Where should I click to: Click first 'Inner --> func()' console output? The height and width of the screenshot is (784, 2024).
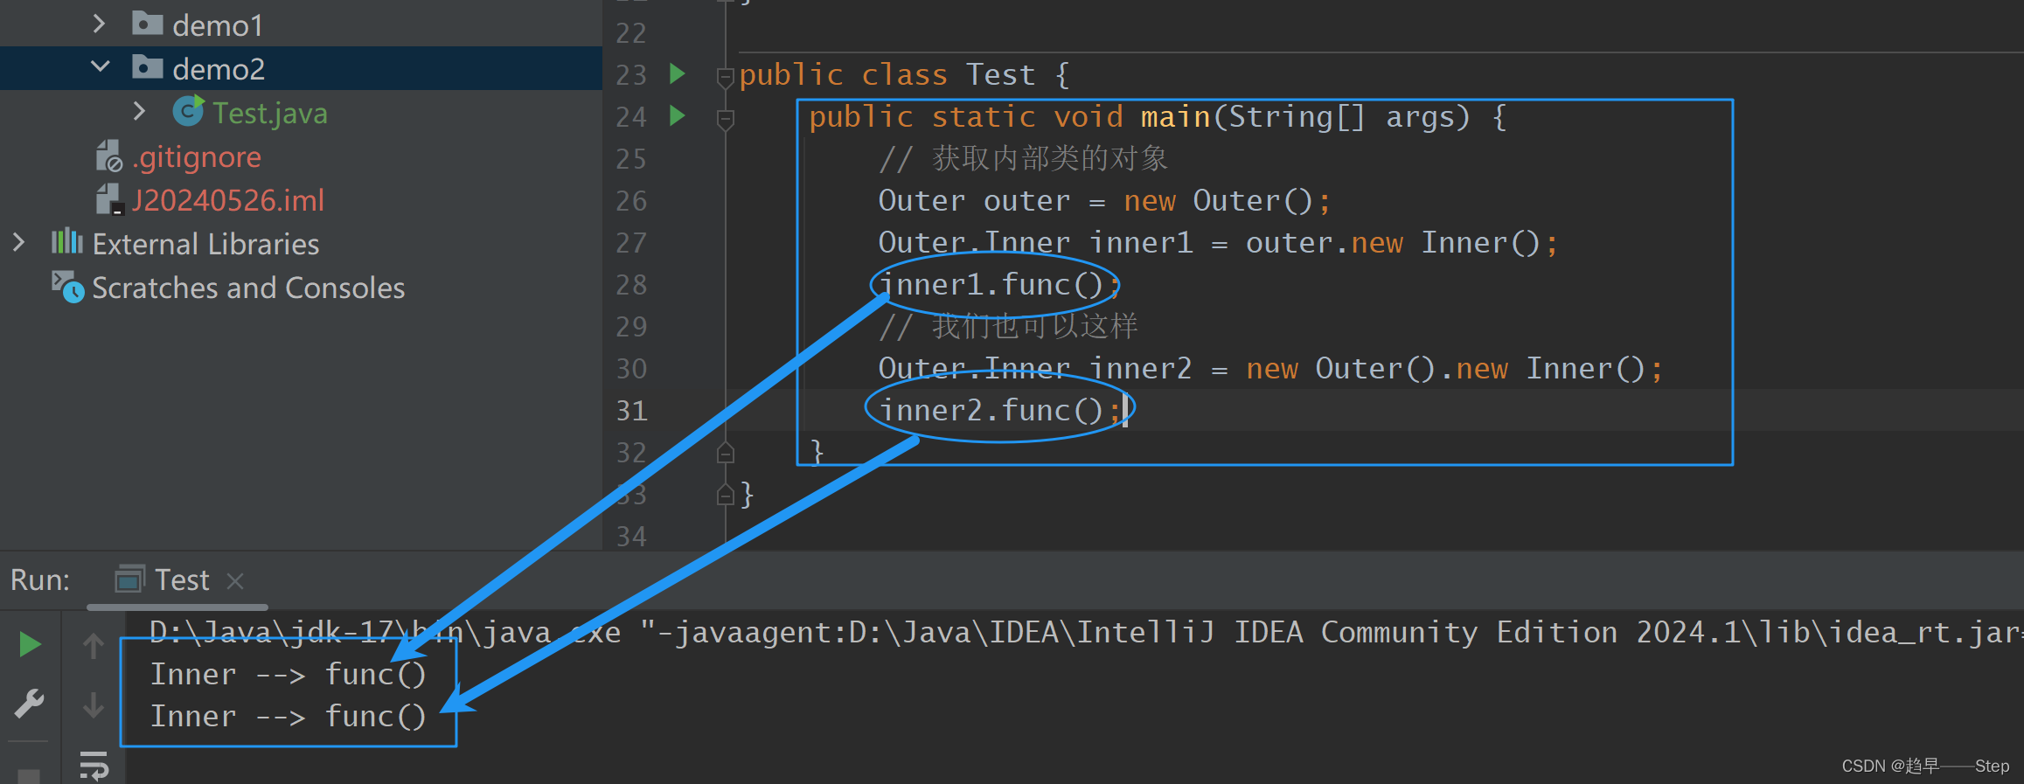coord(288,675)
